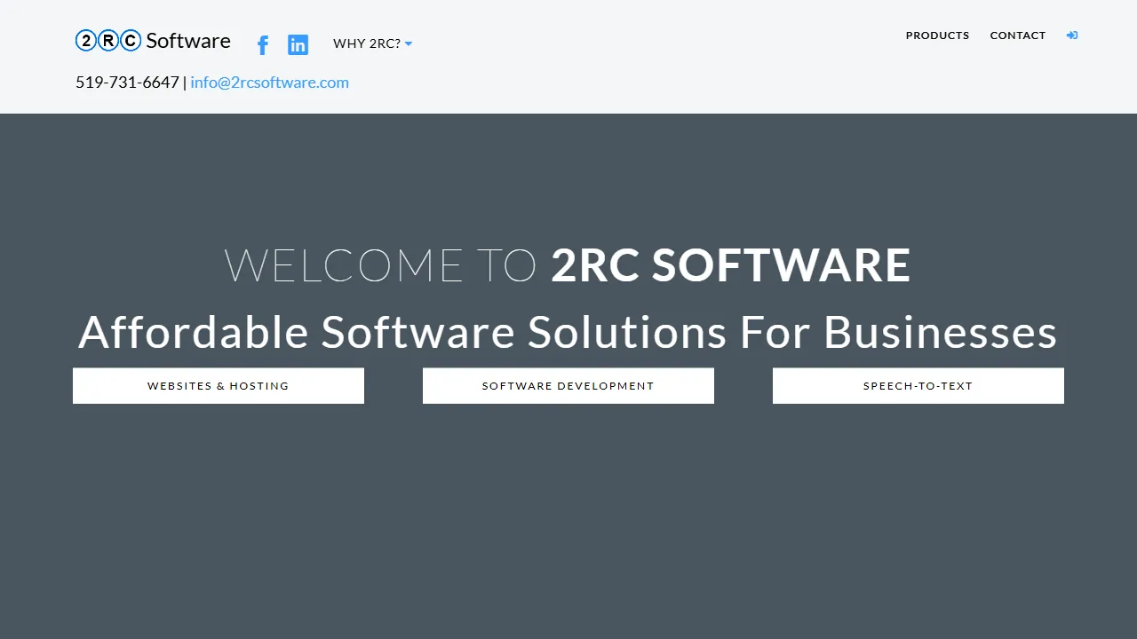This screenshot has height=639, width=1137.
Task: Open the WHY 2RC? menu options
Action: (x=367, y=43)
